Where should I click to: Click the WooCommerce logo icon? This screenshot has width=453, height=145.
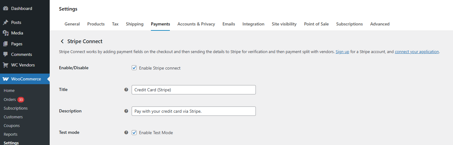click(x=6, y=79)
